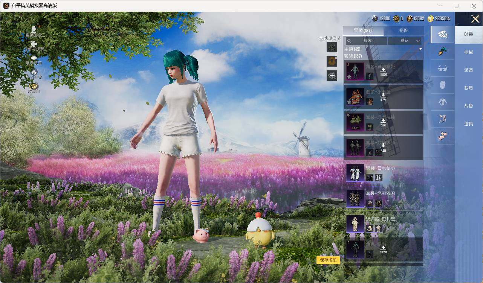The width and height of the screenshot is (483, 283).
Task: Minimize the 和平精英模拟器高清版 window
Action: pyautogui.click(x=440, y=6)
